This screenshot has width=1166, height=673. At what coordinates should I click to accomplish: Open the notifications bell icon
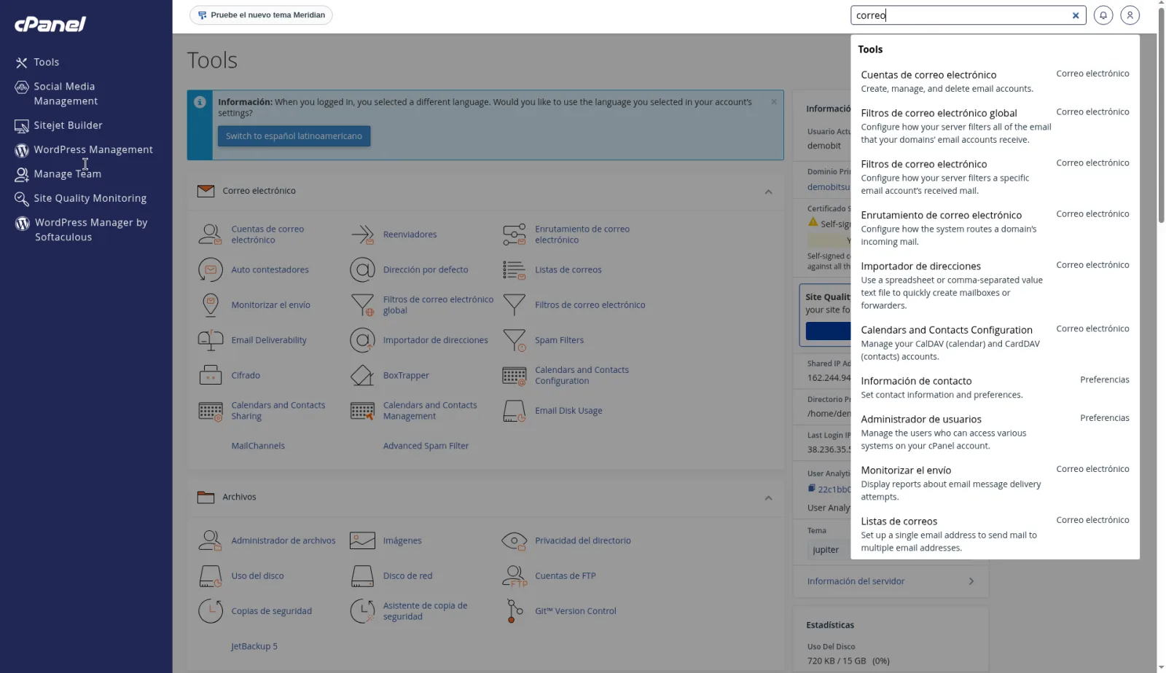(1103, 15)
